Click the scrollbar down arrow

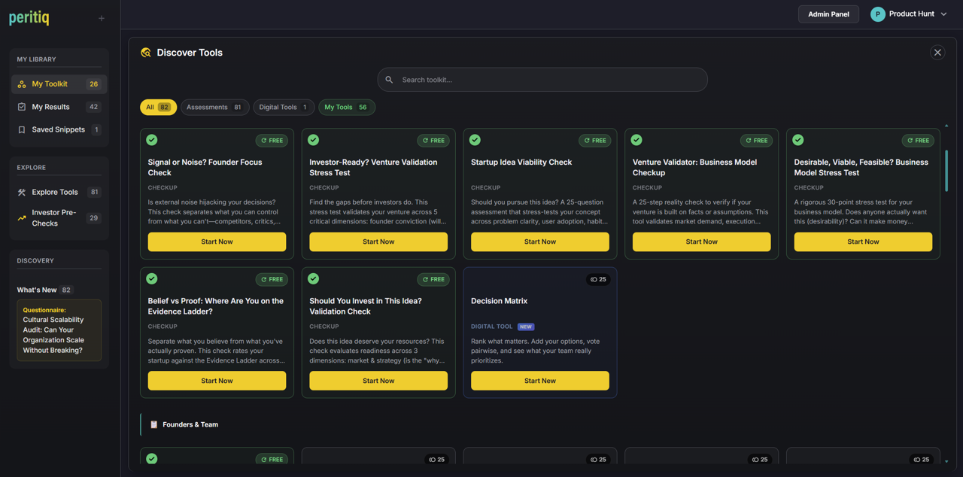click(x=946, y=461)
